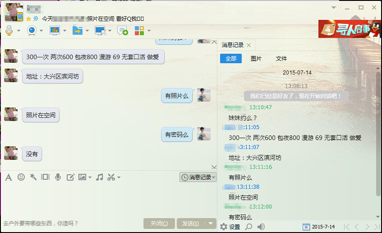This screenshot has height=233, width=382.
Task: Start a voice call with microphone icon
Action: click(x=9, y=31)
